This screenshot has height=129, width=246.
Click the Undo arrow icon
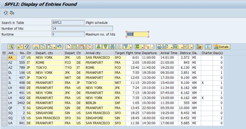60,47
